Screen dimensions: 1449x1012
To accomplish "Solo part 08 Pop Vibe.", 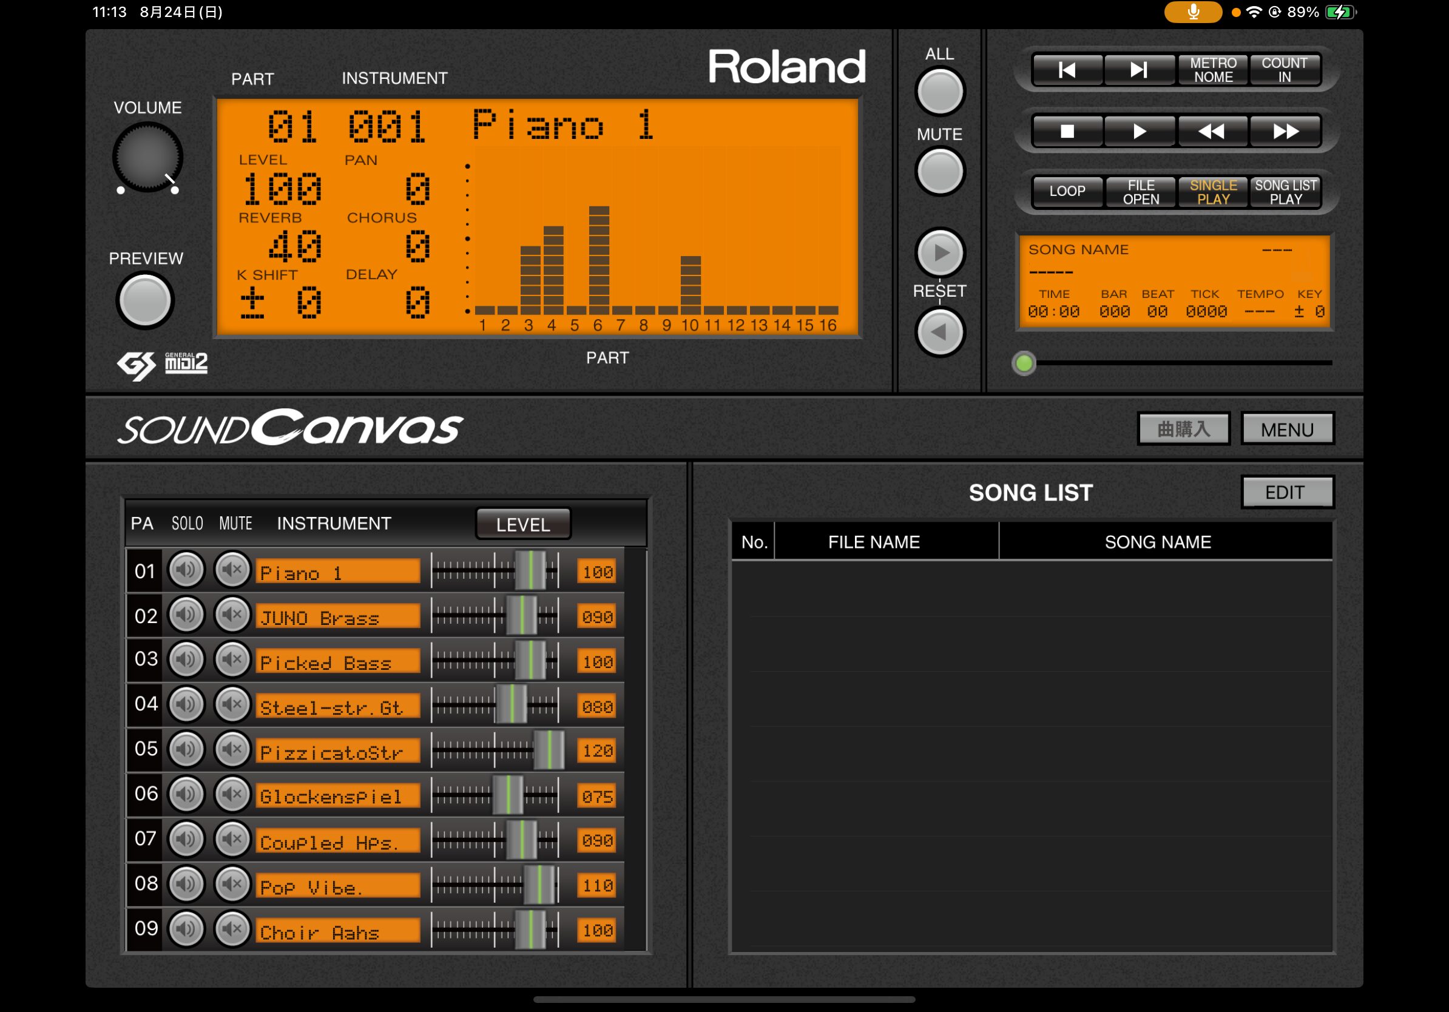I will pos(186,884).
